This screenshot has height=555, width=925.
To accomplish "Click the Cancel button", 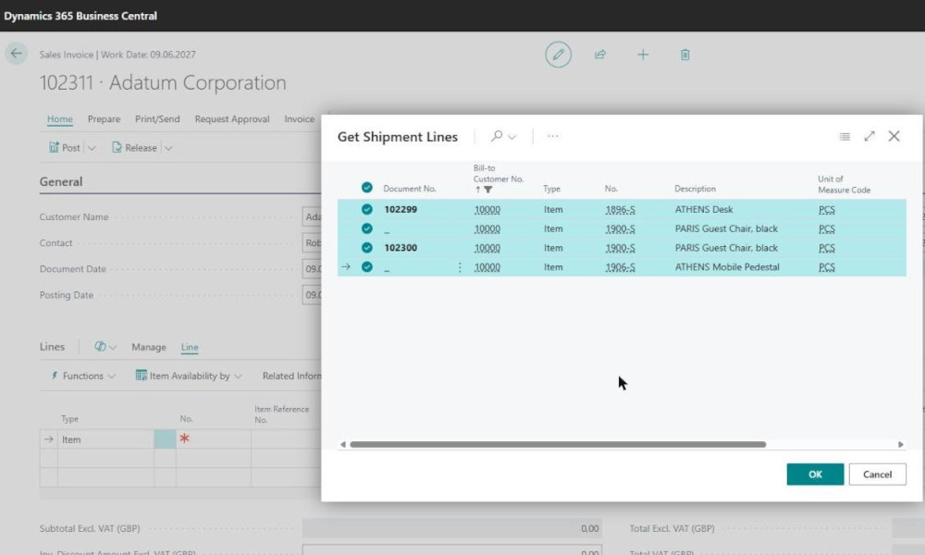I will pyautogui.click(x=877, y=475).
